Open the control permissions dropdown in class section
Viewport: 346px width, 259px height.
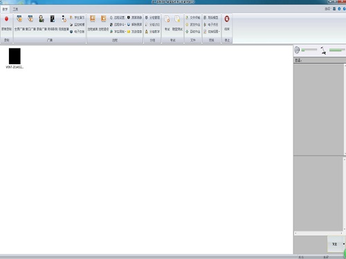click(x=212, y=32)
